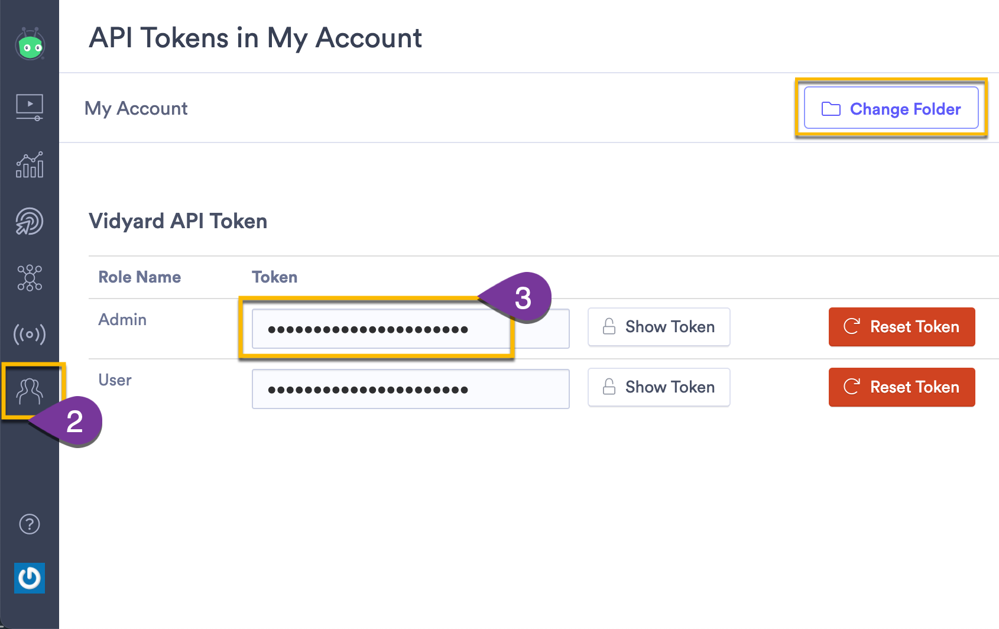This screenshot has height=629, width=999.
Task: Reset the Admin token
Action: coord(901,327)
